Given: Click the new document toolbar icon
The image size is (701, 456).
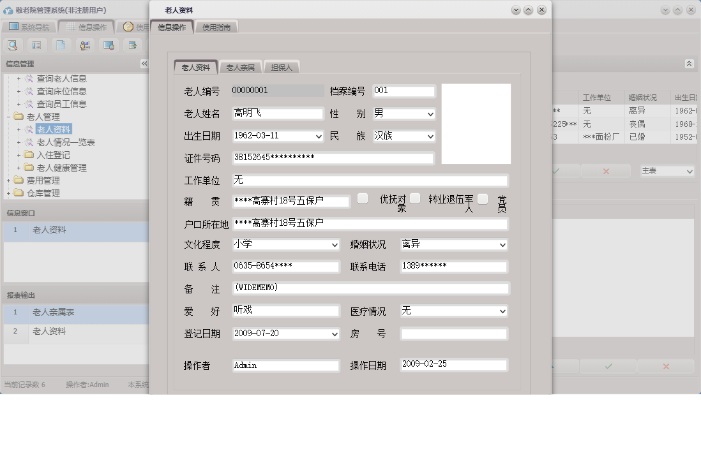Looking at the screenshot, I should pyautogui.click(x=59, y=45).
